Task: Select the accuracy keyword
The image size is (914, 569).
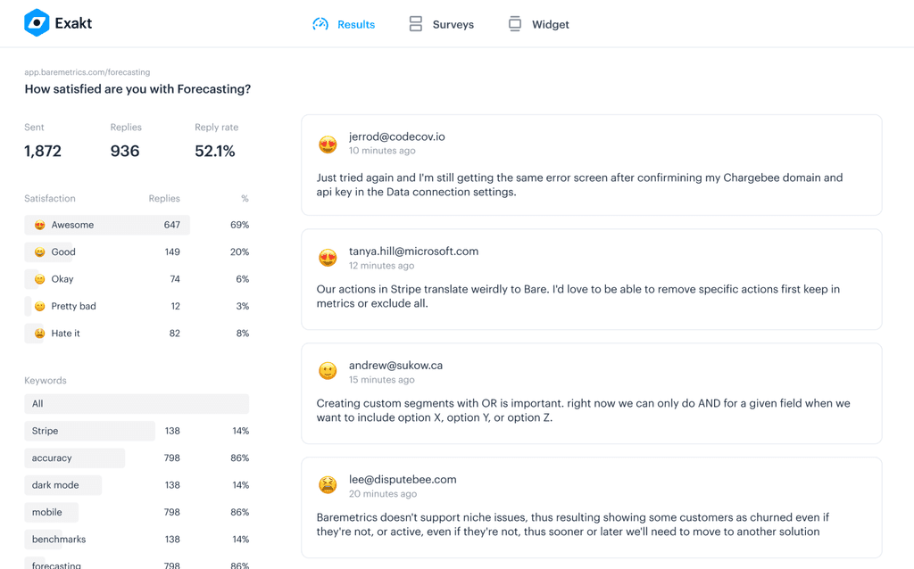Action: point(137,458)
